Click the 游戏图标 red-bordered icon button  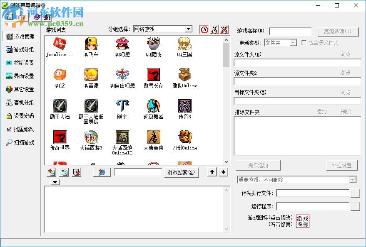pos(303,220)
